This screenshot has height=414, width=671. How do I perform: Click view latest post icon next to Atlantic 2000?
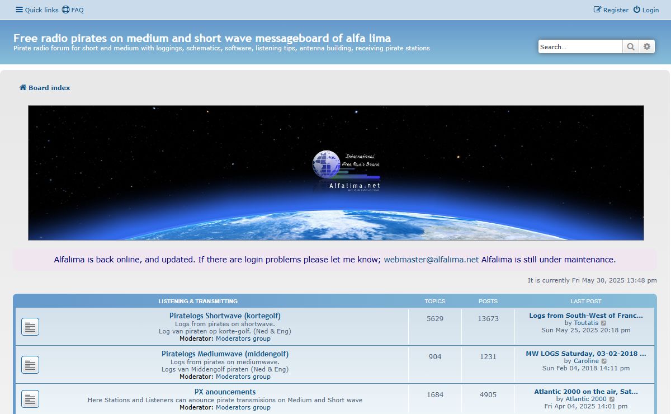(x=612, y=399)
